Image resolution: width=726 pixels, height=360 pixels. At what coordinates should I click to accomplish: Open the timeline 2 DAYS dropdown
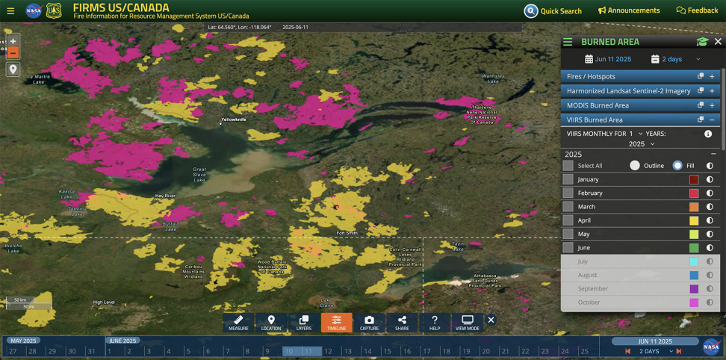coord(656,351)
